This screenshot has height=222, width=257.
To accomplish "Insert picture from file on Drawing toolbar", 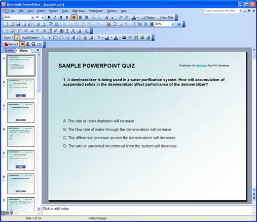I will coord(91,38).
